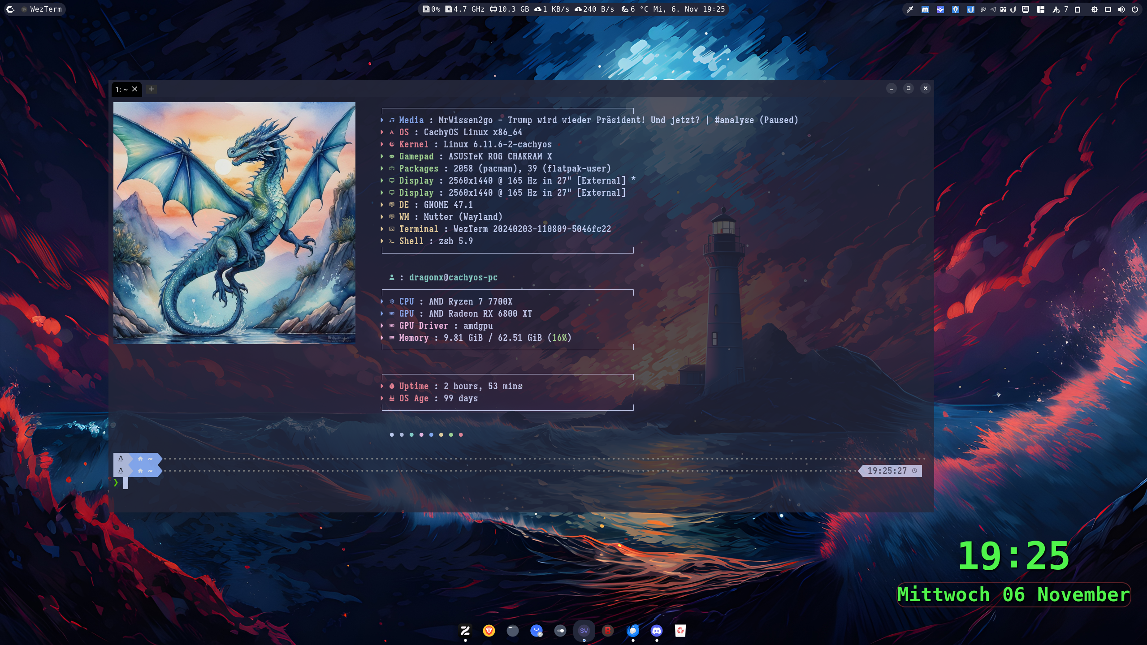The image size is (1147, 645).
Task: Click the Zen browser dock icon
Action: tap(465, 631)
